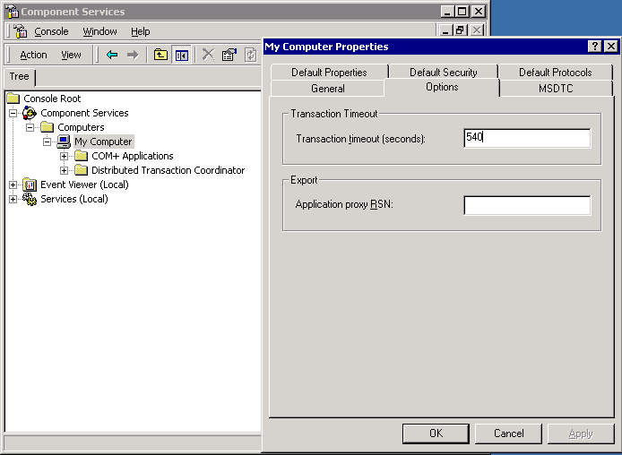Expand the Distributed Transaction Coordinator node
Image resolution: width=622 pixels, height=455 pixels.
tap(64, 170)
